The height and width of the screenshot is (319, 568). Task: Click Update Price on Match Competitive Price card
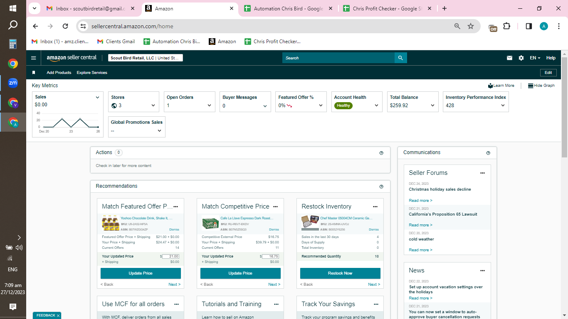click(x=240, y=273)
